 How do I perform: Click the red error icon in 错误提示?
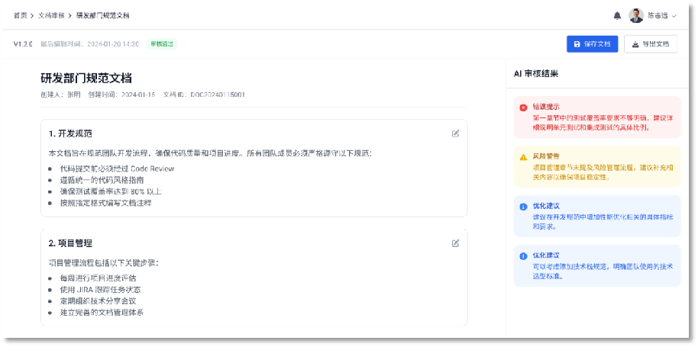[x=524, y=107]
